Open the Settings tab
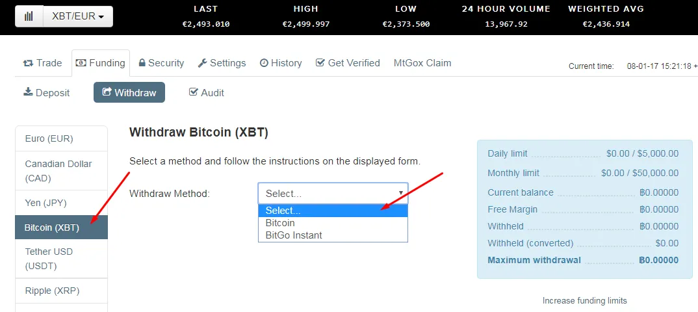Image resolution: width=698 pixels, height=312 pixels. click(222, 63)
